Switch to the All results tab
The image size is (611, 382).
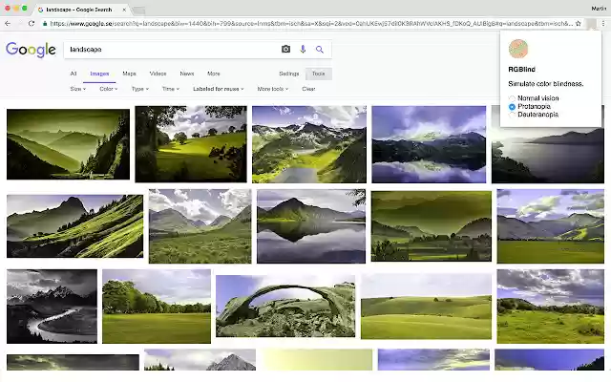click(x=73, y=74)
